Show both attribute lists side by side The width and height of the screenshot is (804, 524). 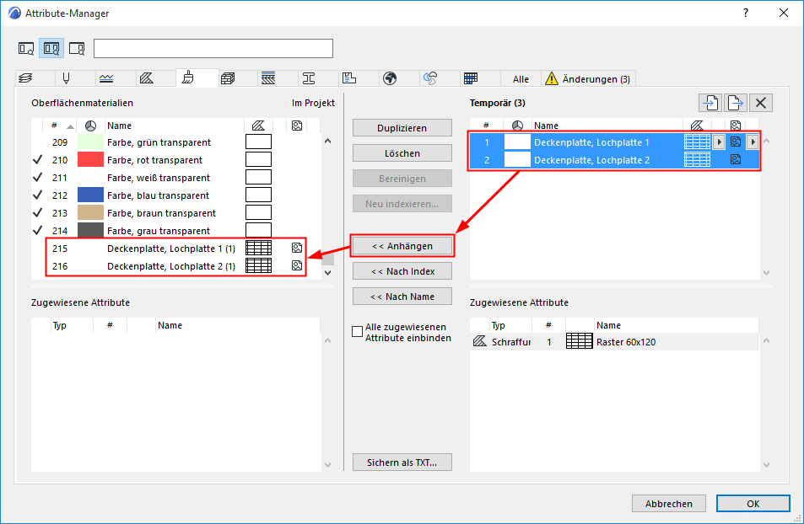[51, 49]
